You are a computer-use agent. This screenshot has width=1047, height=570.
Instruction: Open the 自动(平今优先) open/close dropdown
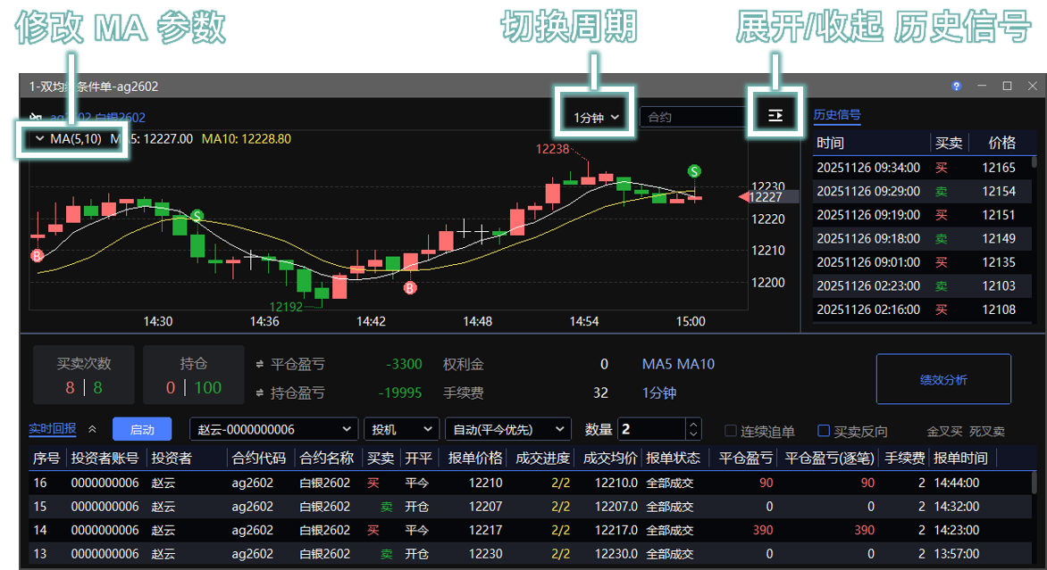[507, 430]
